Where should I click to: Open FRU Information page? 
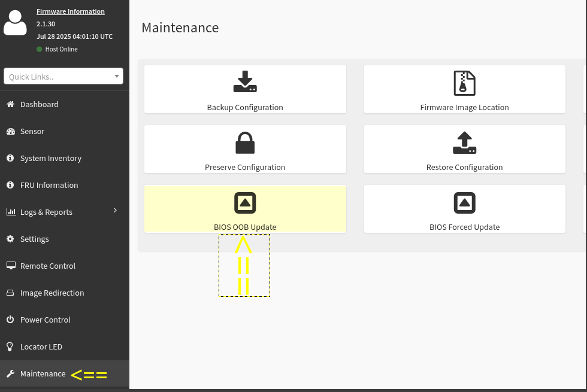(49, 185)
